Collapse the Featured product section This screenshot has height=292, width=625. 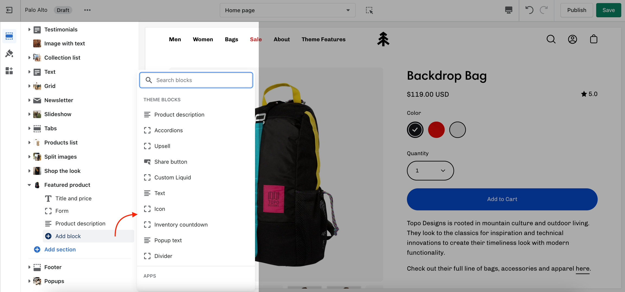coord(29,185)
